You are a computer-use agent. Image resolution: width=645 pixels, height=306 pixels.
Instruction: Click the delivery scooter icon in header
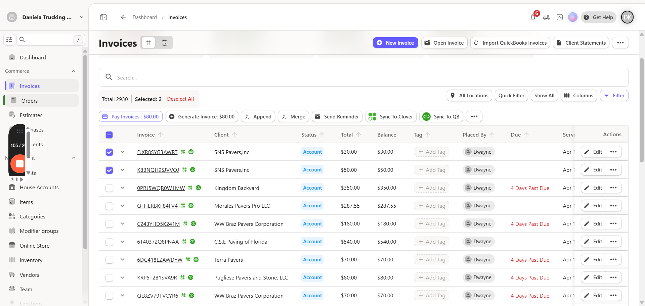[546, 17]
